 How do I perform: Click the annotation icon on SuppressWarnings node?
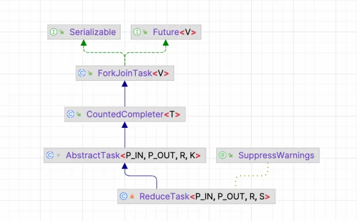click(x=223, y=155)
